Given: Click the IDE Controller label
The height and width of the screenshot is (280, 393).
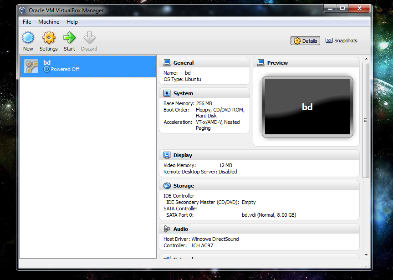Looking at the screenshot, I should [179, 196].
